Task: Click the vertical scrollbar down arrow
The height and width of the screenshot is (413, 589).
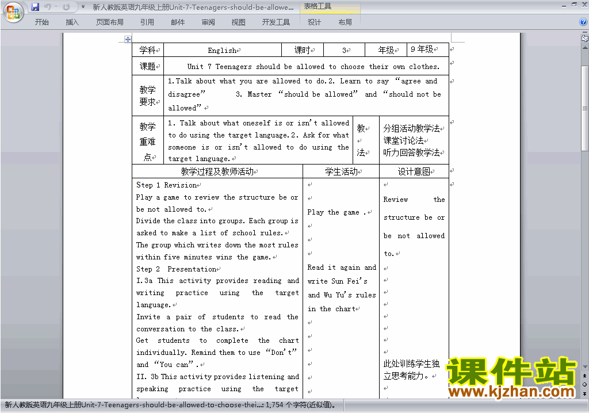Action: tap(584, 367)
